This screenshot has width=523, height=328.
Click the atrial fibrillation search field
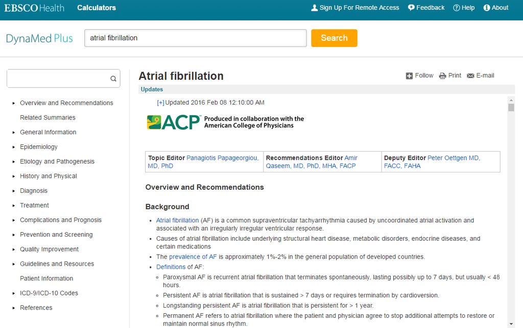click(x=196, y=38)
